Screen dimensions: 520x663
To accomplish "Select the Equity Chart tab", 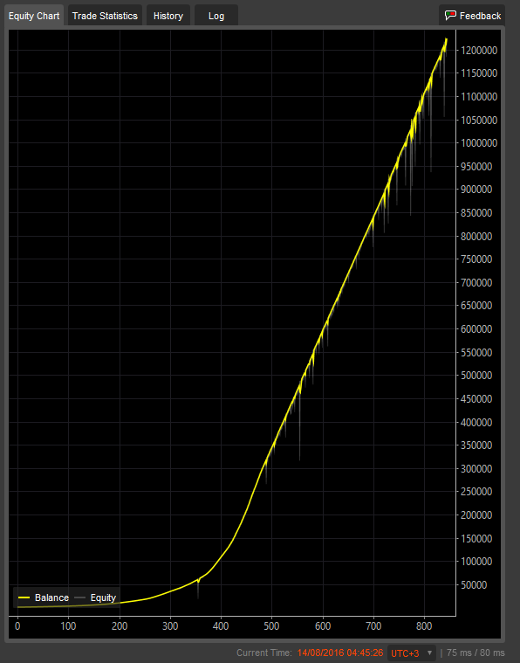I will [34, 16].
